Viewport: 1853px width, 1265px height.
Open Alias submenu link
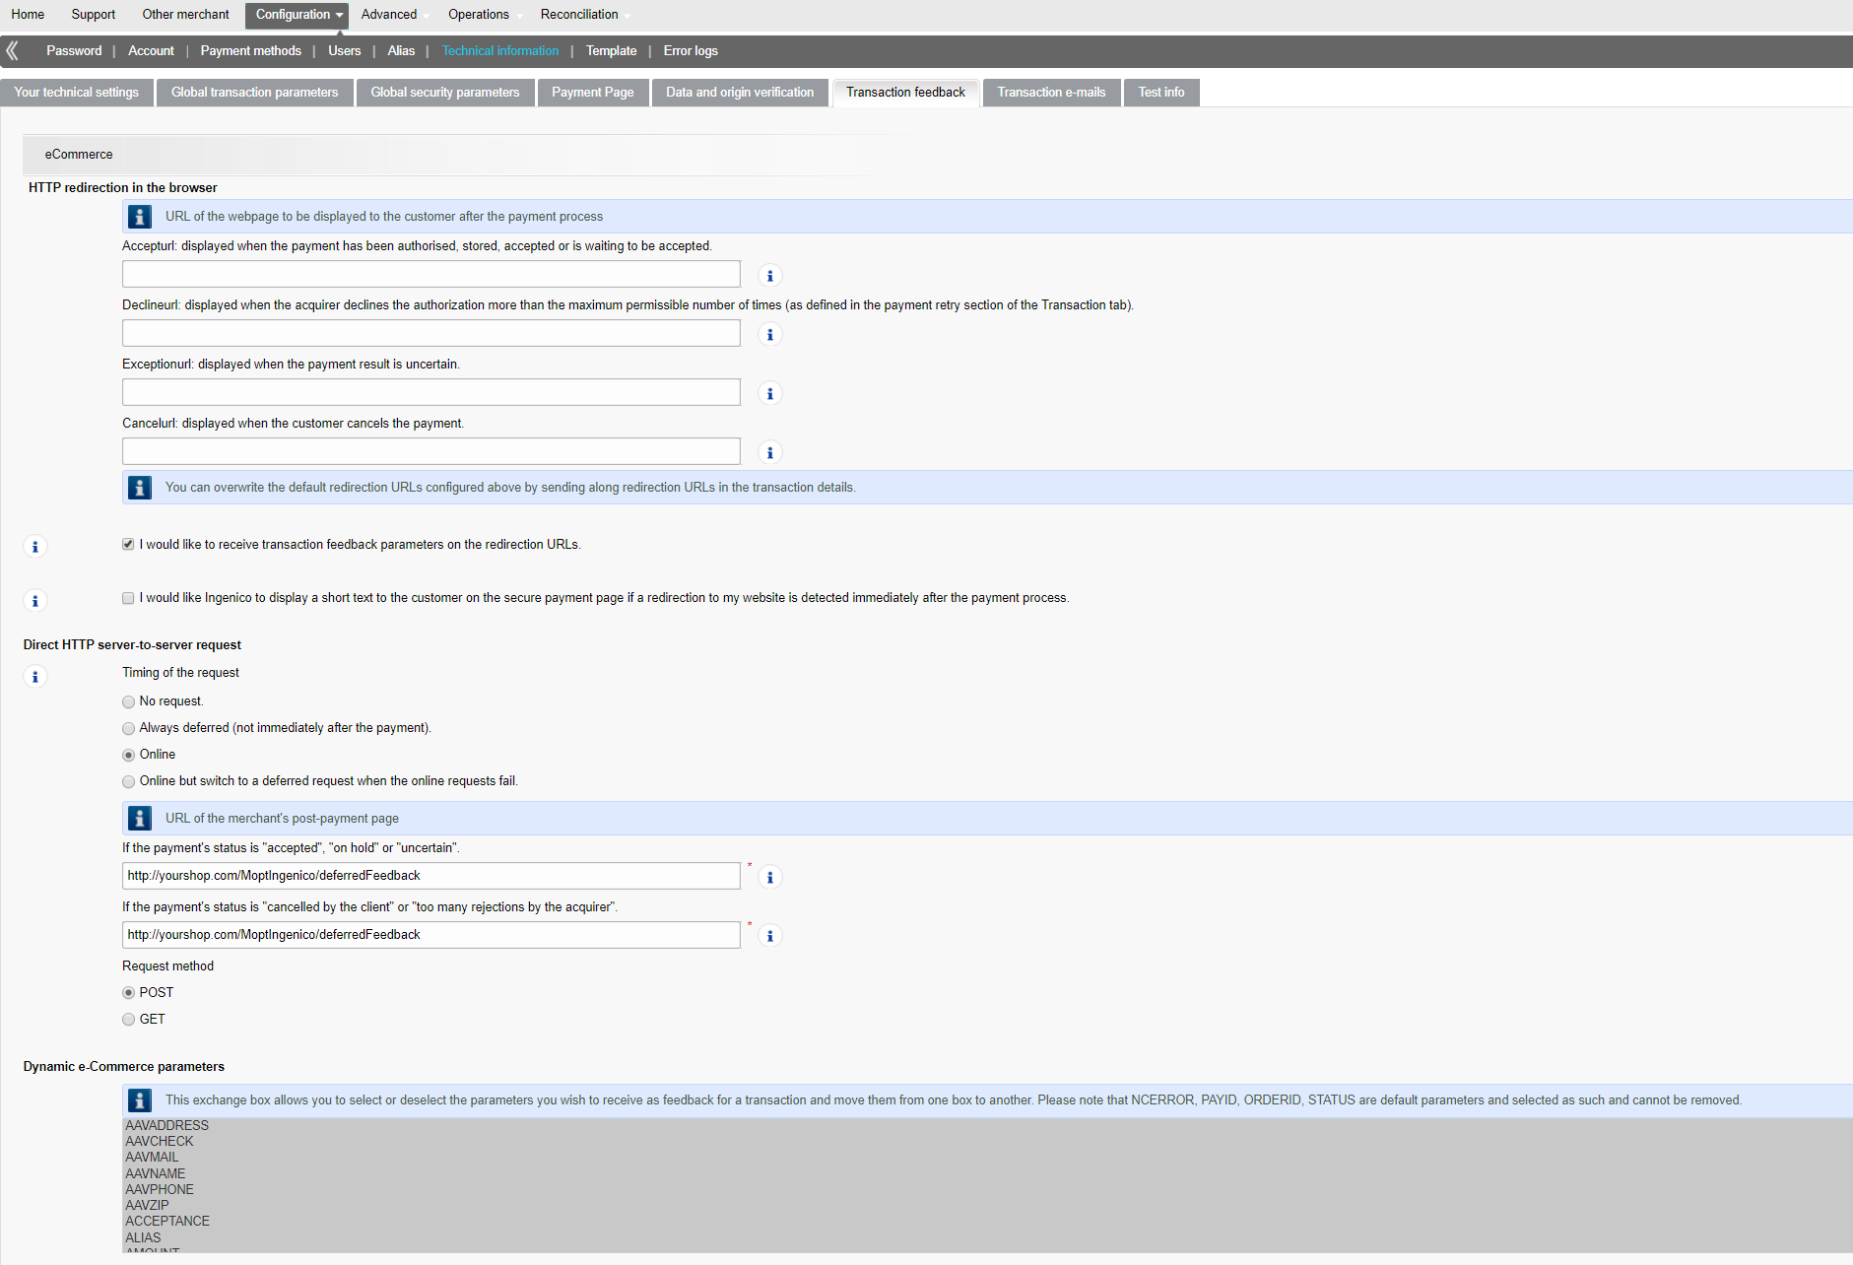(401, 51)
